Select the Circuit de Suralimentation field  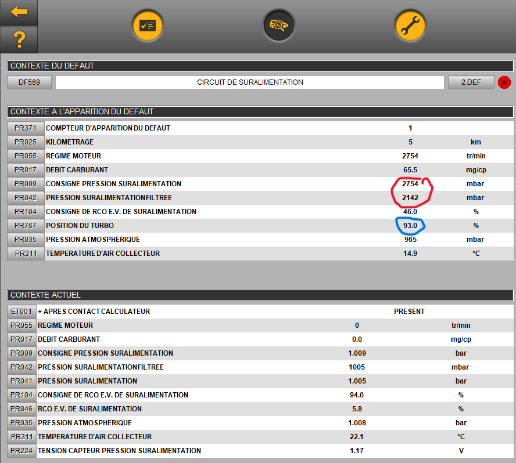(250, 82)
